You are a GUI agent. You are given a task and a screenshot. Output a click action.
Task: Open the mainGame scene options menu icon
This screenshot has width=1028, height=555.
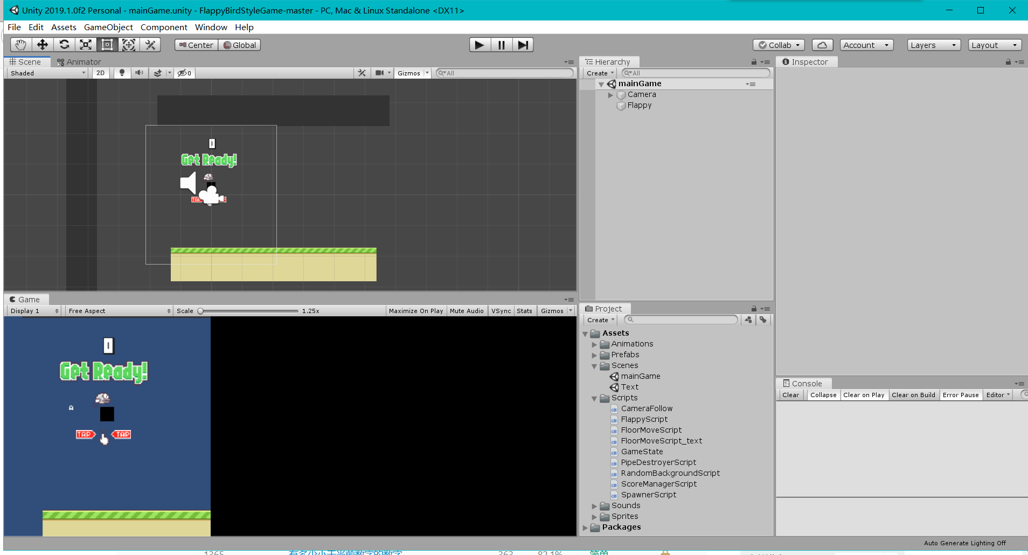click(x=751, y=84)
